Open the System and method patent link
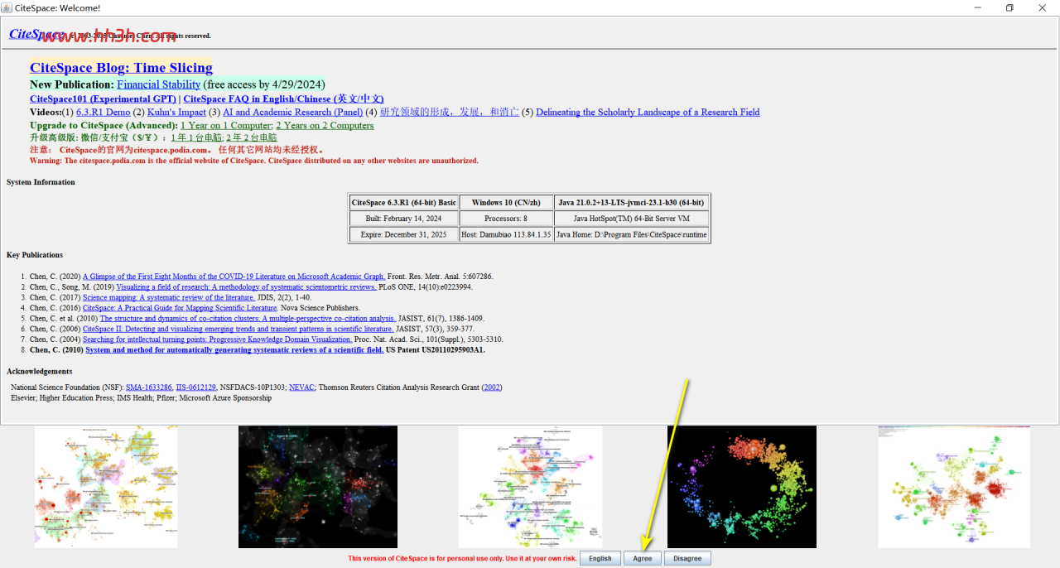The width and height of the screenshot is (1060, 568). [x=234, y=349]
